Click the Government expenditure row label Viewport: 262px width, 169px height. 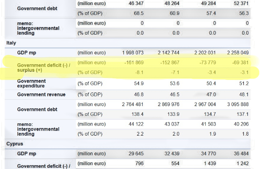31,84
